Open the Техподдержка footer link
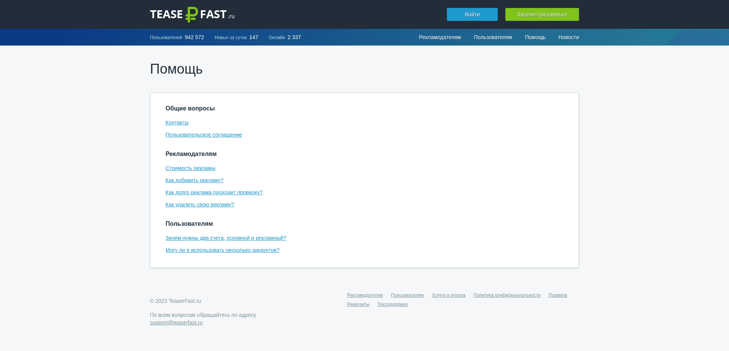The width and height of the screenshot is (729, 351). [x=392, y=304]
